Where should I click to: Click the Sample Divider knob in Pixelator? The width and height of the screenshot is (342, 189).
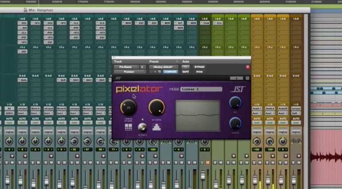[x=128, y=107]
